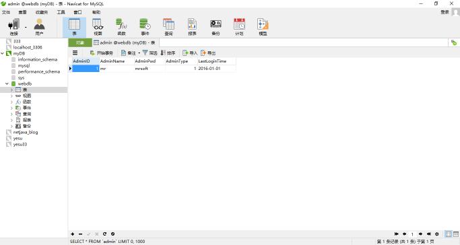Collapse the webdb database node
This screenshot has width=460, height=245.
7,84
